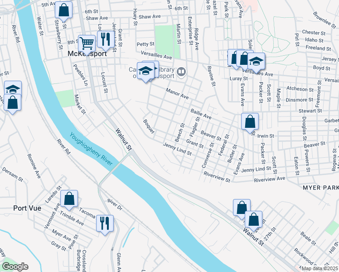339x272 pixels.
Task: Click the Atcheson St label
Action: [300, 89]
